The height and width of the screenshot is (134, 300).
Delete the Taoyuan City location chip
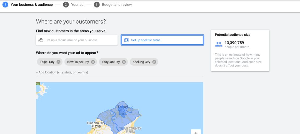coord(124,62)
